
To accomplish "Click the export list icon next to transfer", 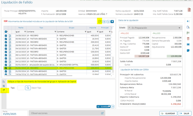I will 104,22.
